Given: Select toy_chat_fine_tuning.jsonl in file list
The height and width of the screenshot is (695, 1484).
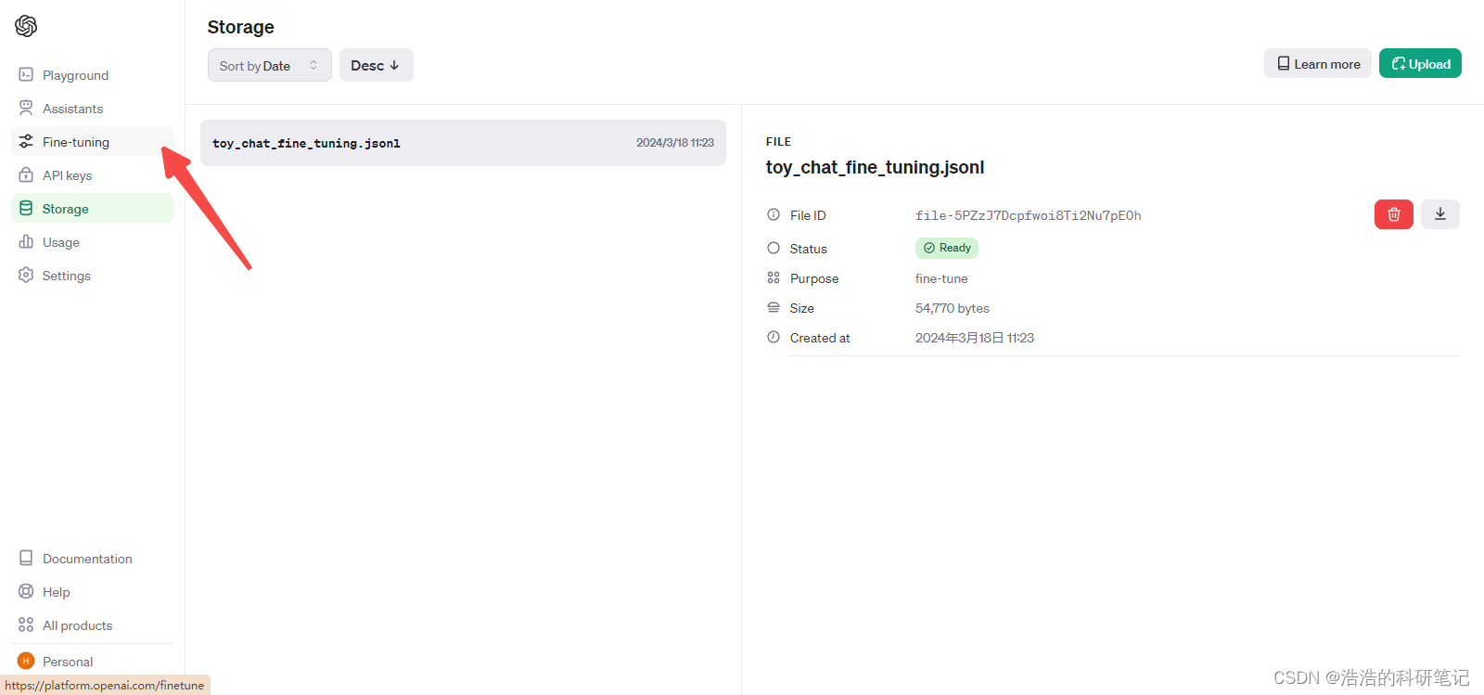Looking at the screenshot, I should (x=463, y=143).
